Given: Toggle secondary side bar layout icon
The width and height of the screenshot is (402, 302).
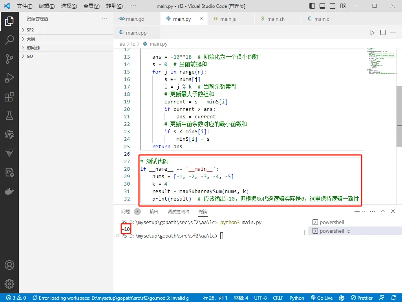Looking at the screenshot, I should coord(333,6).
